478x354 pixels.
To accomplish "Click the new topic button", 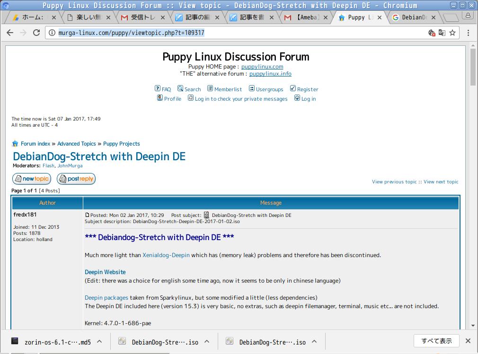I will coord(31,179).
